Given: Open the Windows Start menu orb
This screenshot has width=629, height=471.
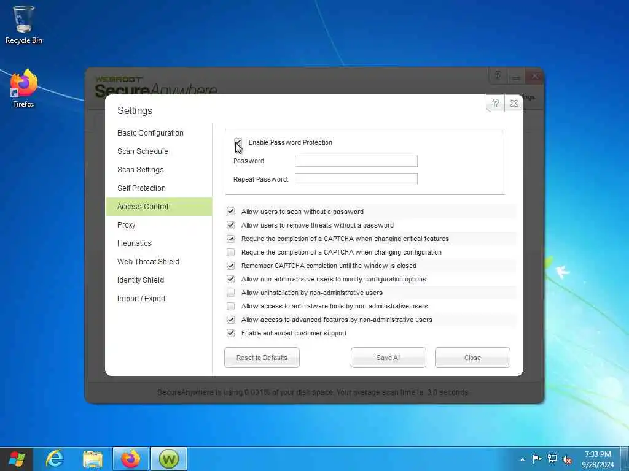Looking at the screenshot, I should [x=17, y=459].
